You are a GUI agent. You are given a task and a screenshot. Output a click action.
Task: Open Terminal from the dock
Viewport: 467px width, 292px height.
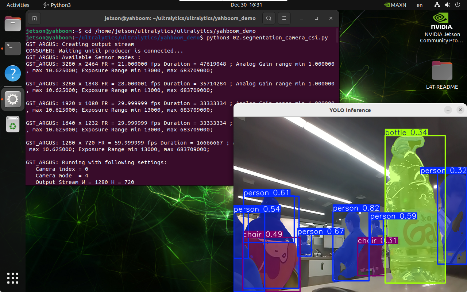(13, 49)
